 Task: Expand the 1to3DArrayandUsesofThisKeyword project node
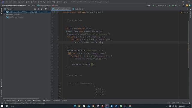tap(4, 12)
